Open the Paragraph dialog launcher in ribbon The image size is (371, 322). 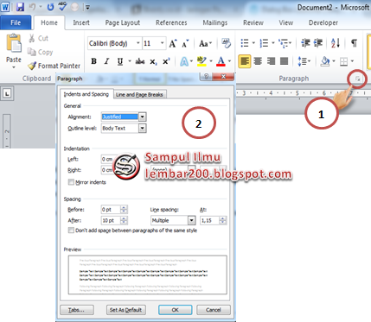[x=357, y=79]
